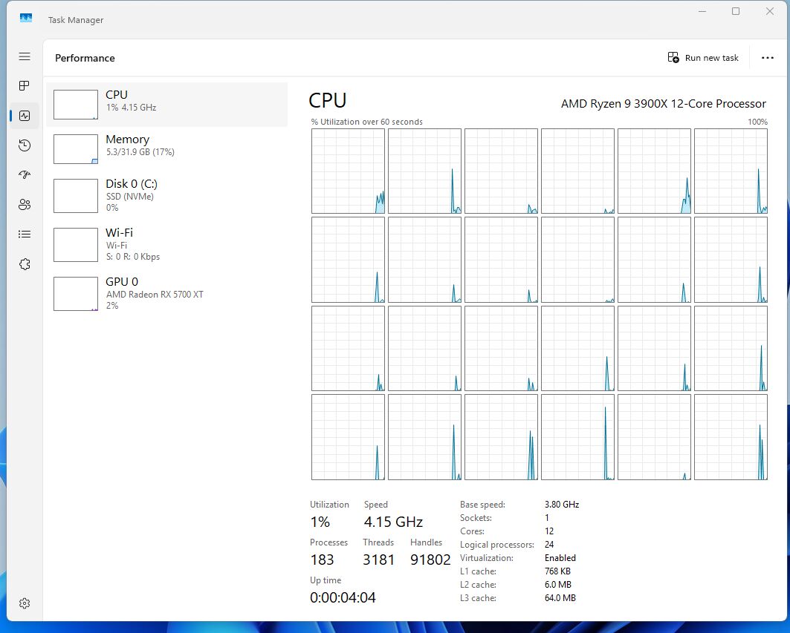Screen dimensions: 790x633
Task: Click '% Utilization over 60 seconds' label
Action: coord(367,122)
